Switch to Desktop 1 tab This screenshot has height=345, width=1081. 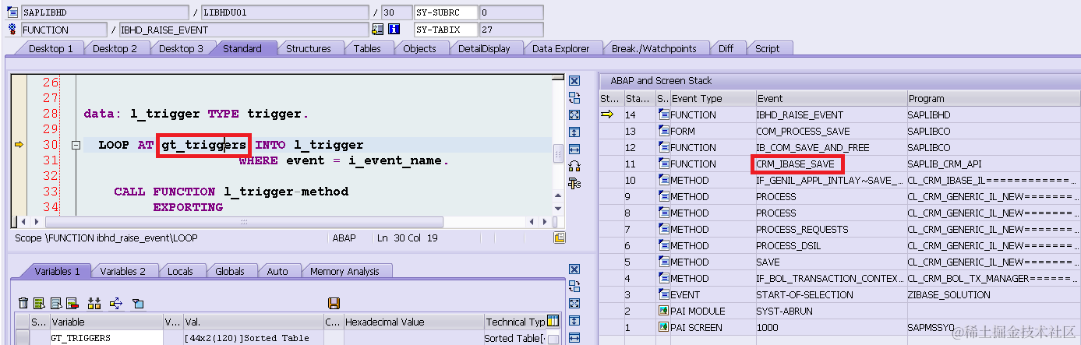pos(51,48)
